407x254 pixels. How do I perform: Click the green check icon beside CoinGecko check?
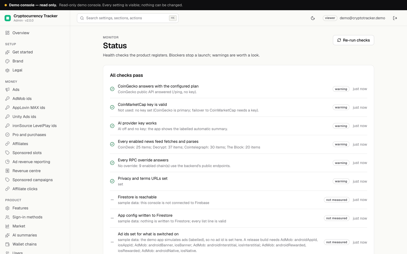[112, 89]
